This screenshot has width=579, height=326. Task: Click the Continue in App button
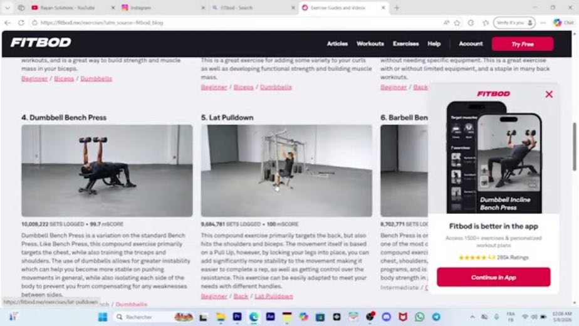coord(493,277)
